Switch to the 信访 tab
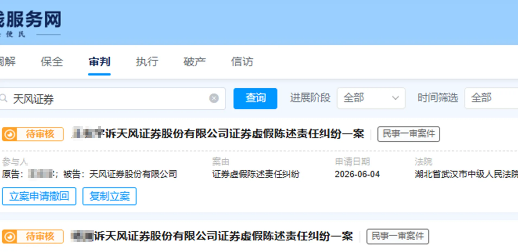Viewport: 518px width, 252px height. click(242, 62)
